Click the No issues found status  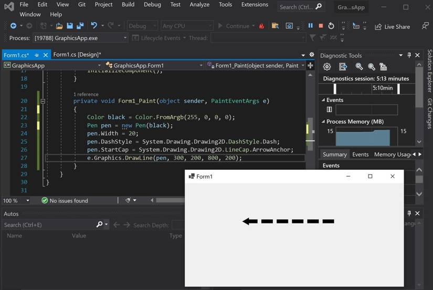[x=65, y=201]
